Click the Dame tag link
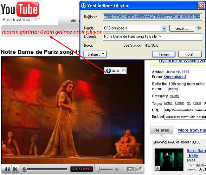The height and width of the screenshot is (175, 206). 179,103
